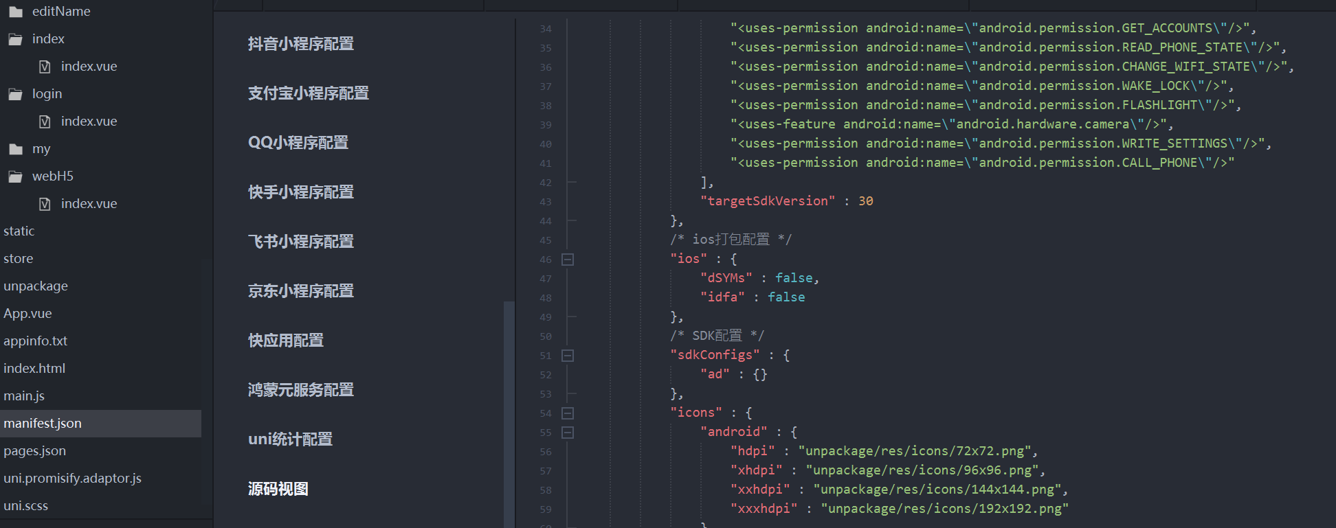This screenshot has height=528, width=1336.
Task: Click the "icons" key on line 54
Action: pyautogui.click(x=696, y=413)
